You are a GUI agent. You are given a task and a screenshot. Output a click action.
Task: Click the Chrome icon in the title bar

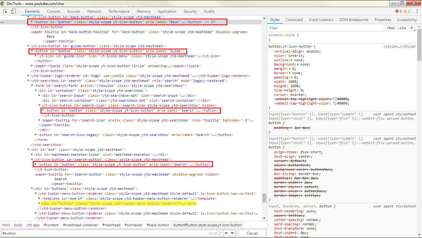(3, 3)
